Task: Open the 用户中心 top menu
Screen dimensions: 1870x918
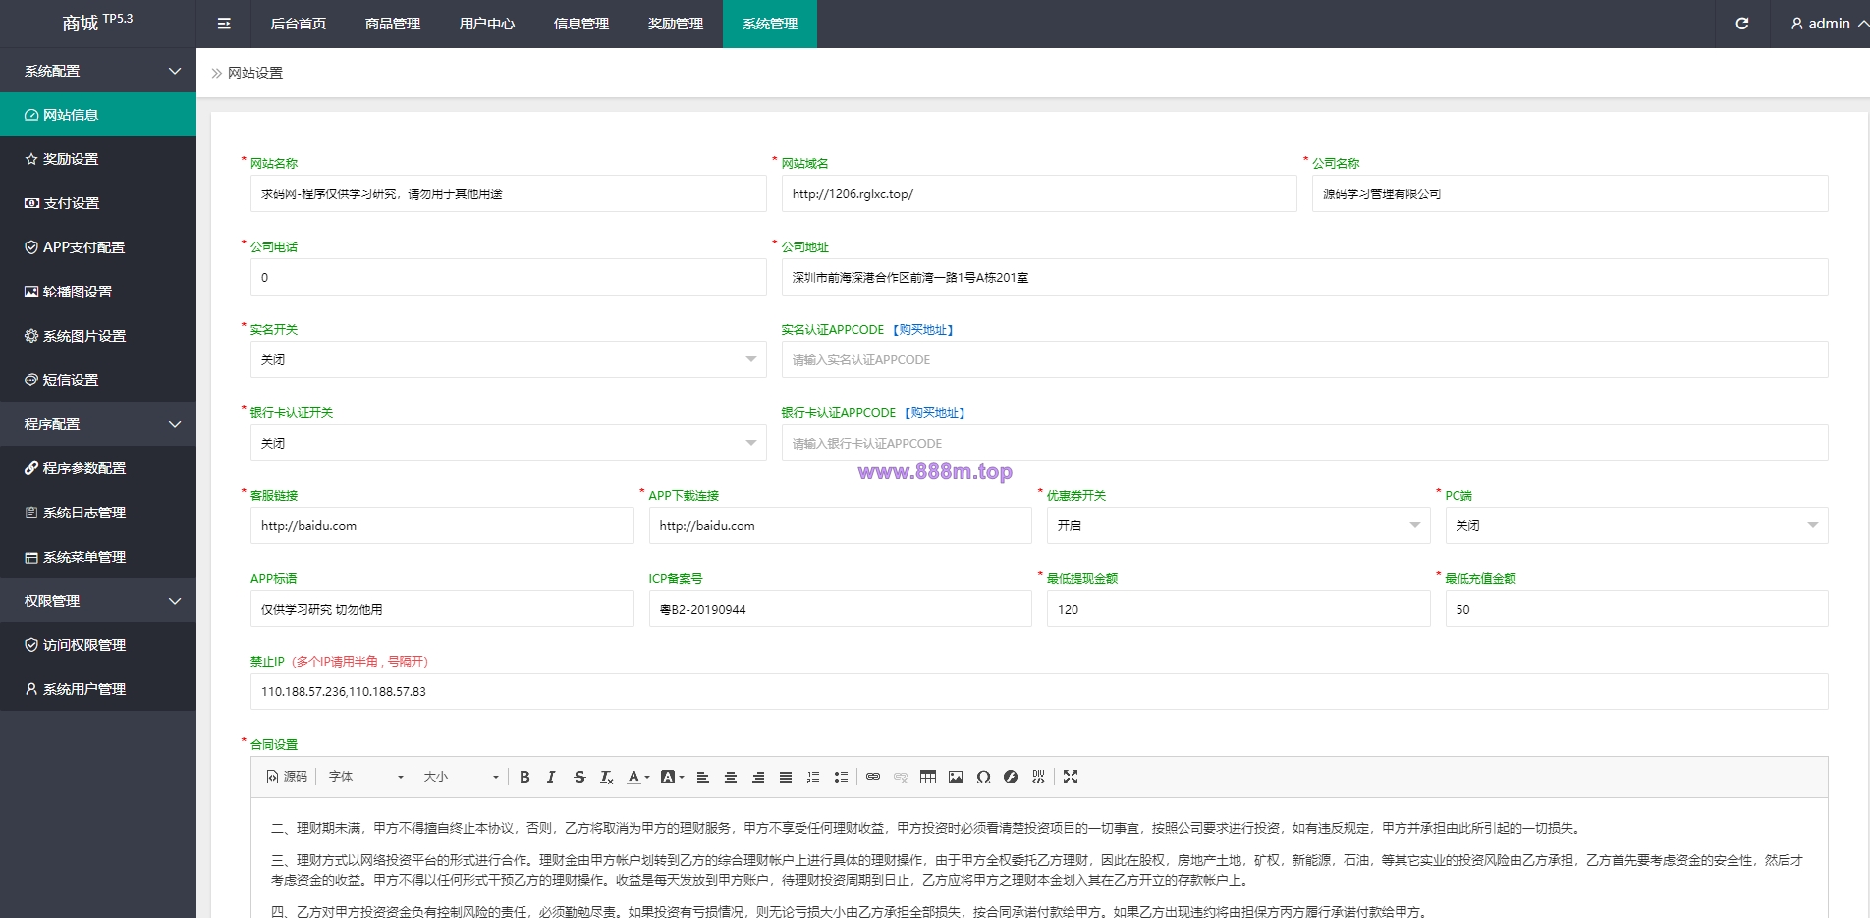Action: [487, 24]
